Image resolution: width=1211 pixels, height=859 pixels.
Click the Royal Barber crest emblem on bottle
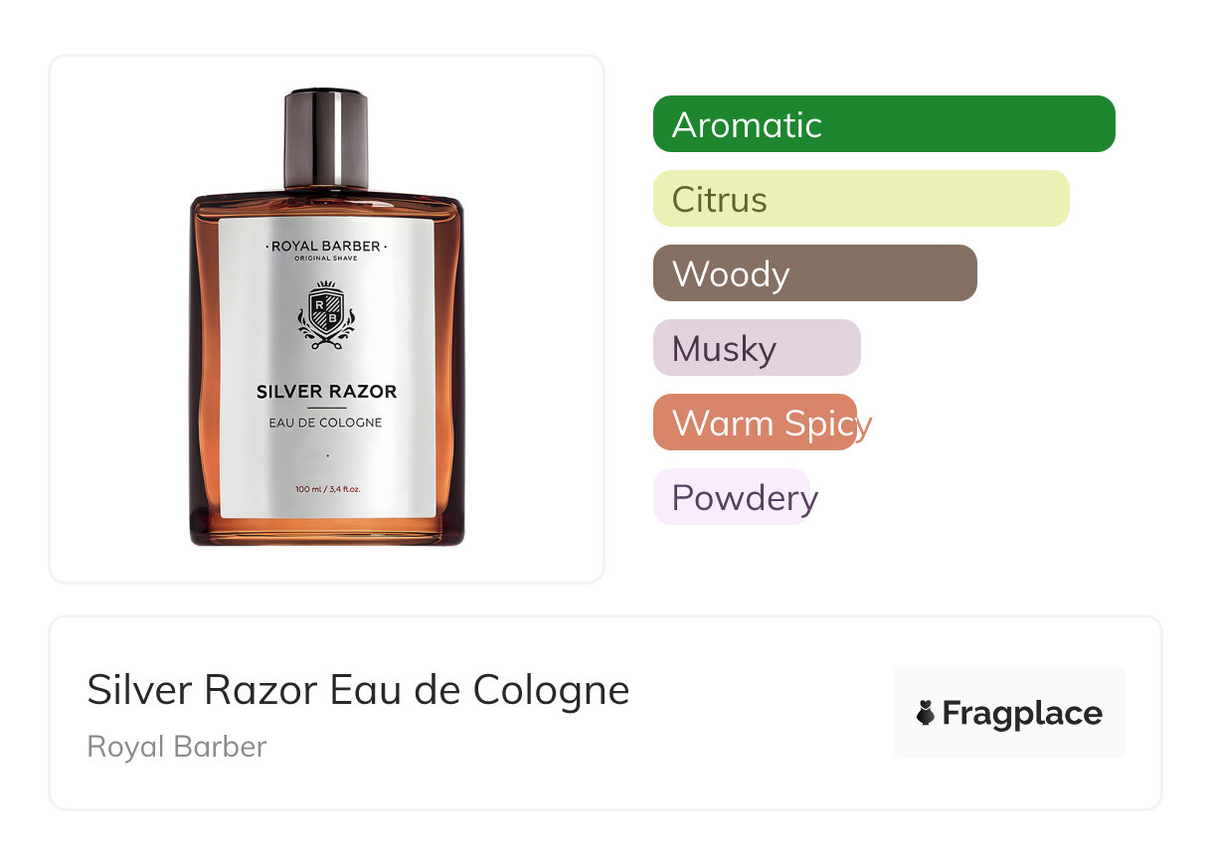coord(326,316)
